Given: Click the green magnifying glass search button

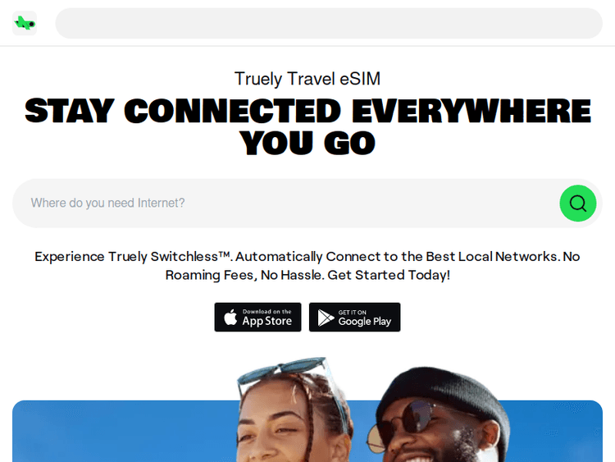Looking at the screenshot, I should [x=578, y=204].
